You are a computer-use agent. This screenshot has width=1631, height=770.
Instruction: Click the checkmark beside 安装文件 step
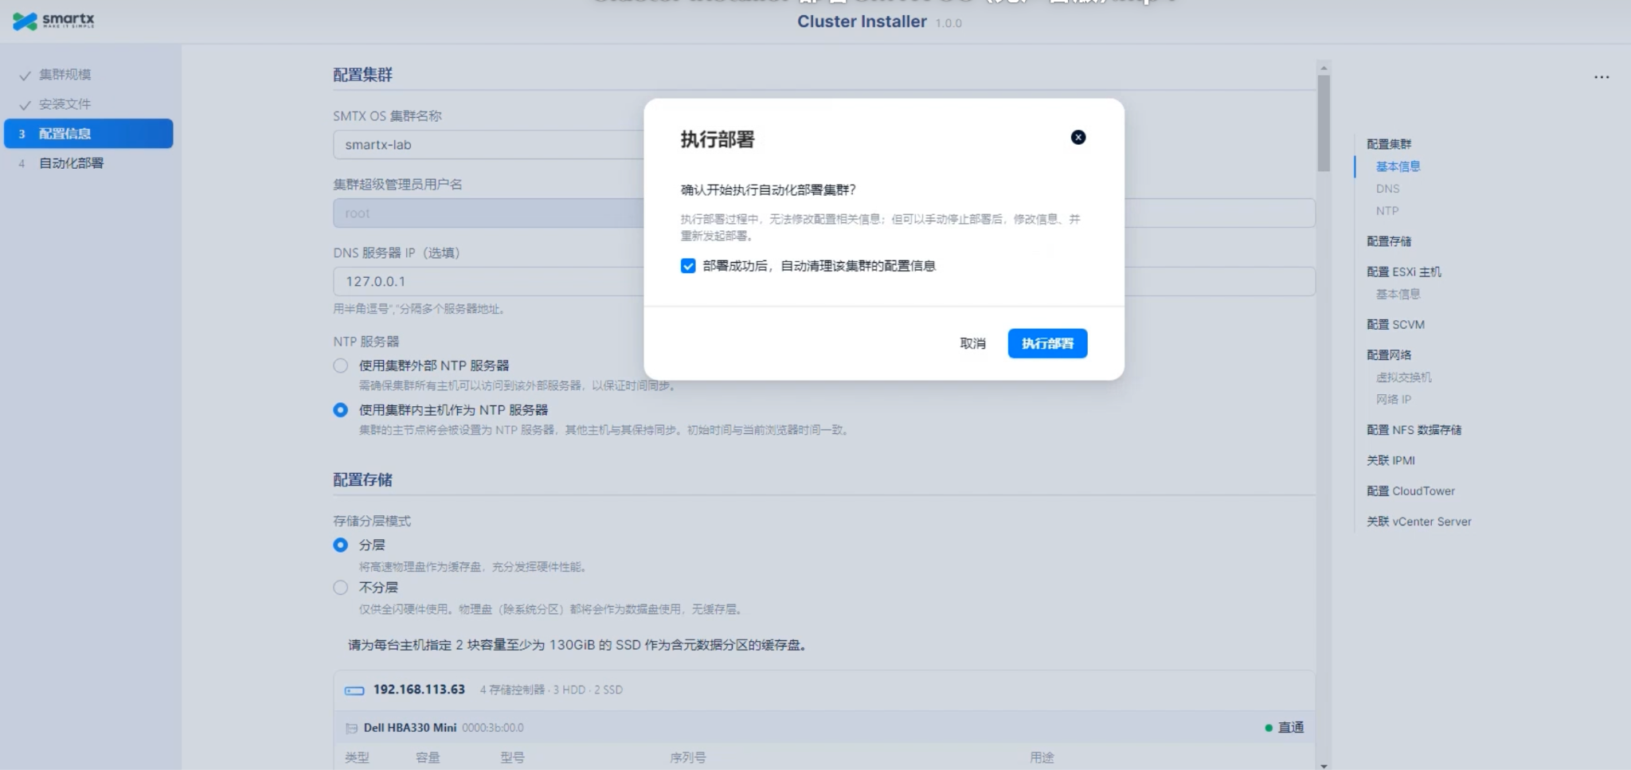point(25,104)
